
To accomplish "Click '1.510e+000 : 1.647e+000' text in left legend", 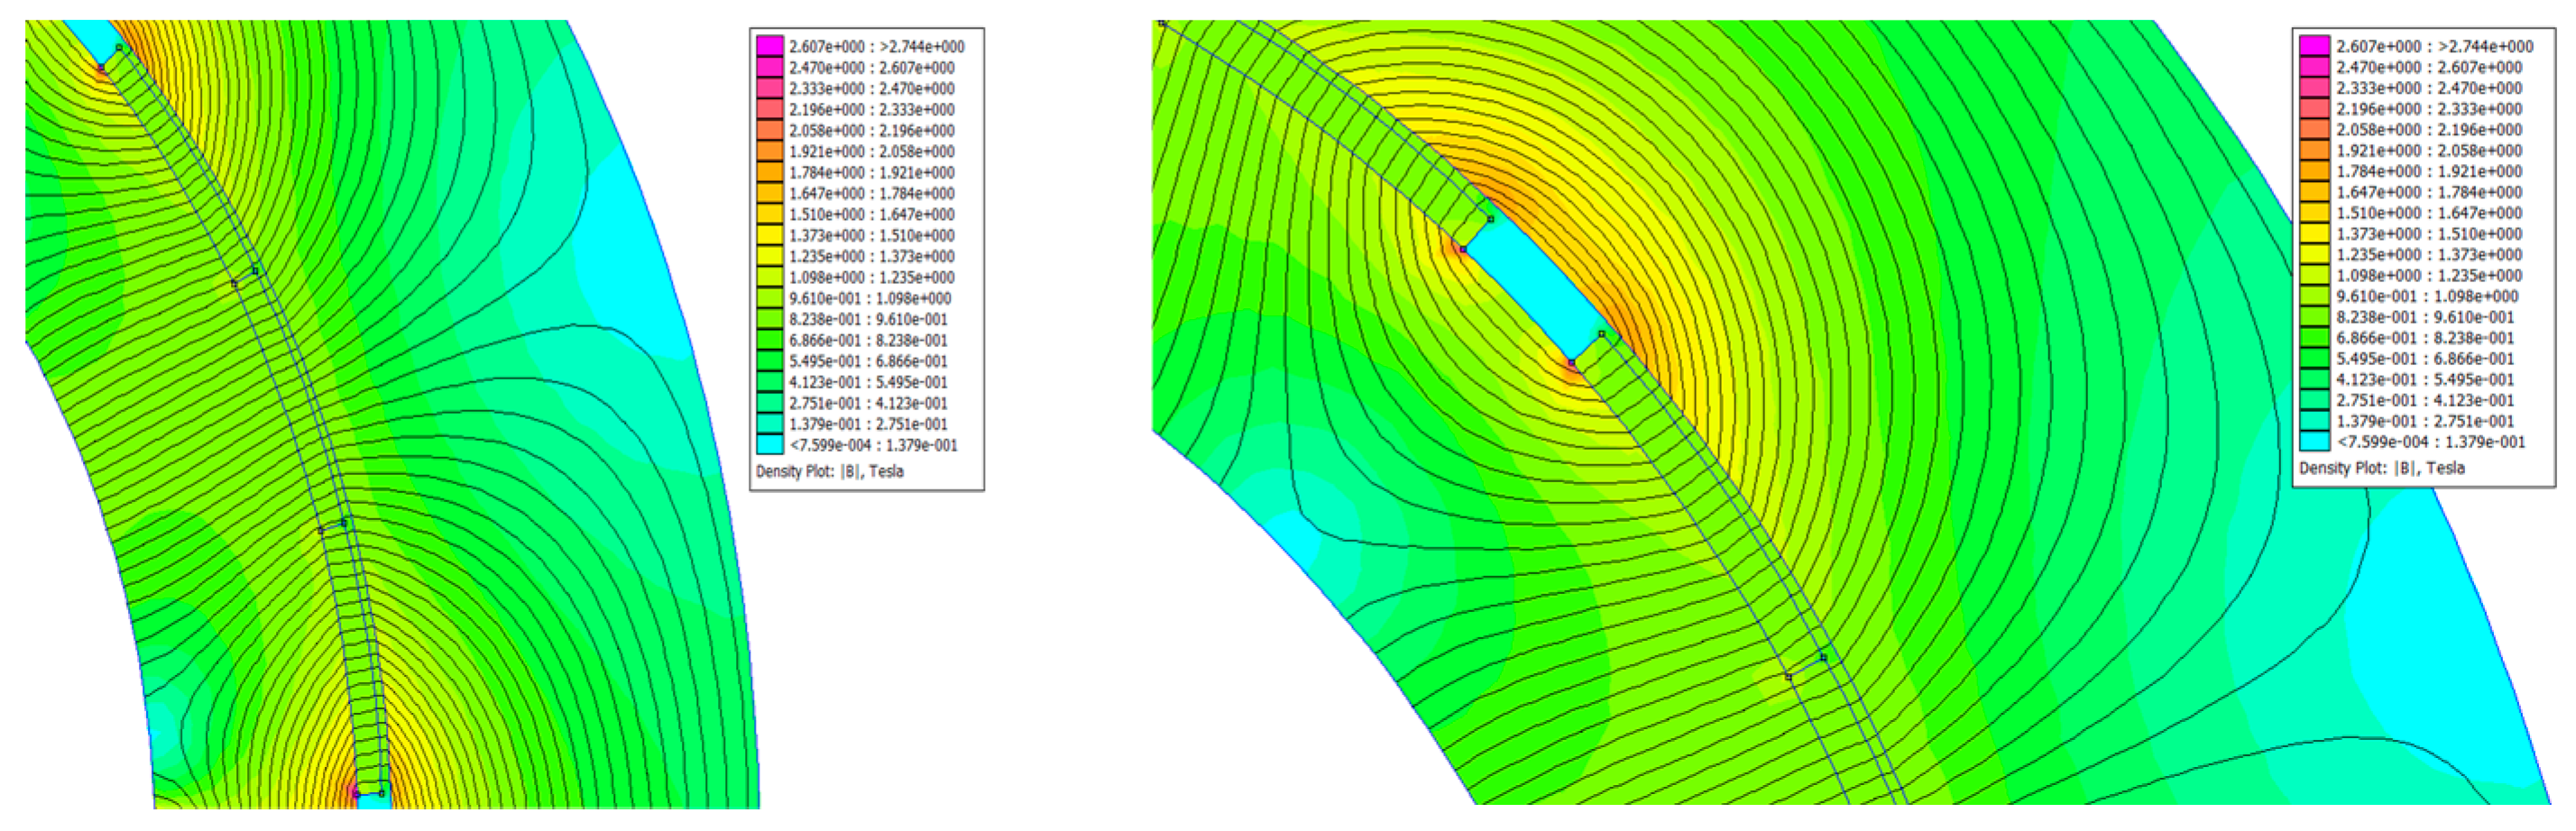I will 872,214.
